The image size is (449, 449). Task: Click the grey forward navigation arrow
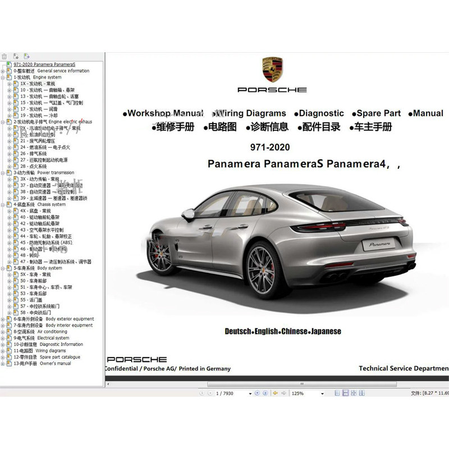(x=283, y=393)
